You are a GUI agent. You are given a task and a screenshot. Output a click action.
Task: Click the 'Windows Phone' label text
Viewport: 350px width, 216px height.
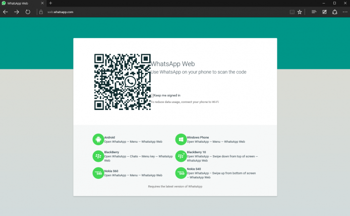pyautogui.click(x=198, y=137)
